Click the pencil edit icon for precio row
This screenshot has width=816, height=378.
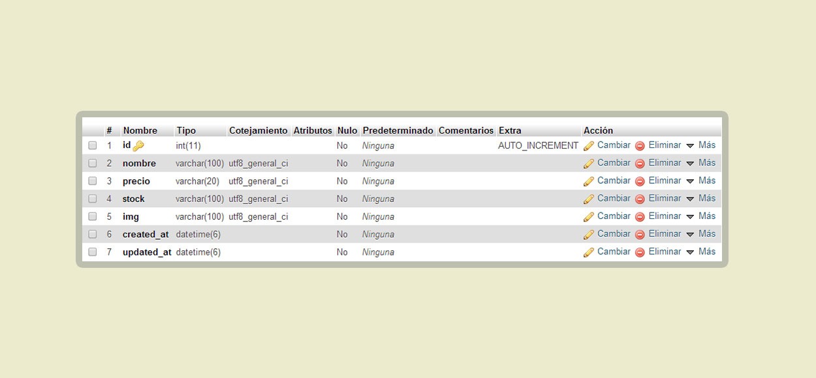tap(589, 181)
